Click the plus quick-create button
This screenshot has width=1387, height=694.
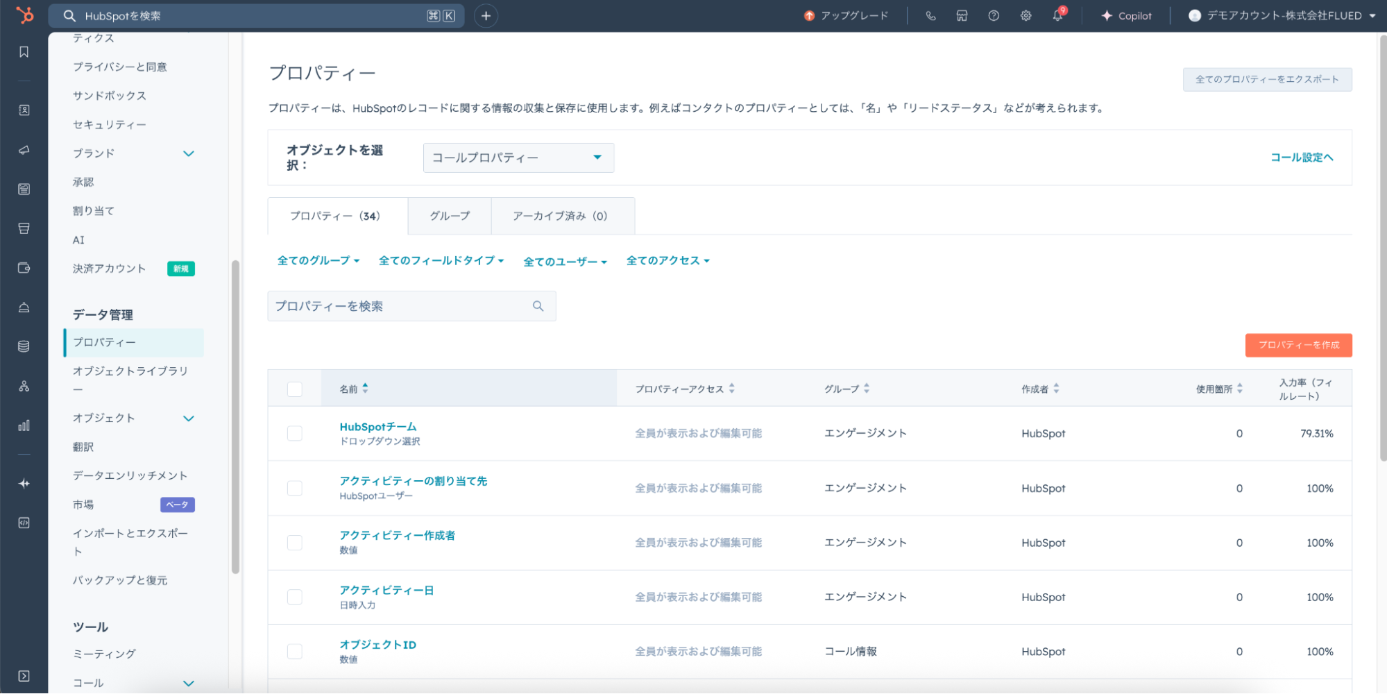coord(486,16)
